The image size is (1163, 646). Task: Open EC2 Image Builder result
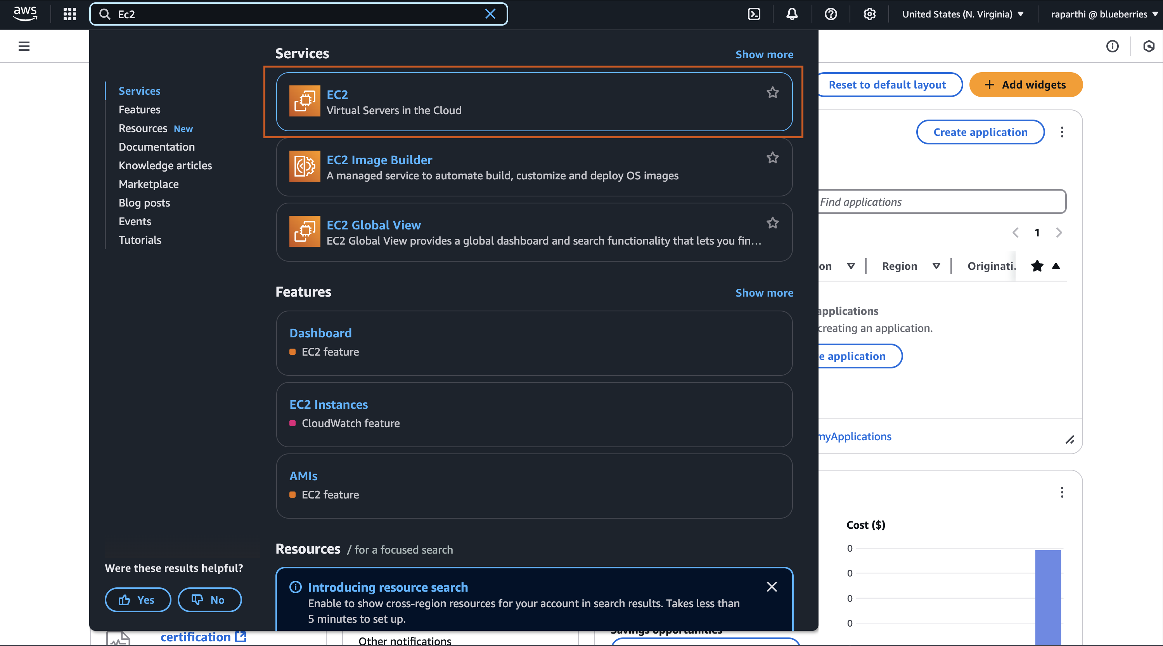point(534,167)
